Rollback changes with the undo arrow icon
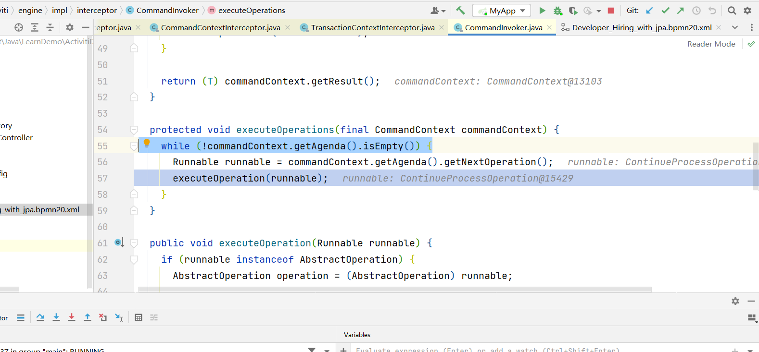This screenshot has height=352, width=759. pos(712,11)
